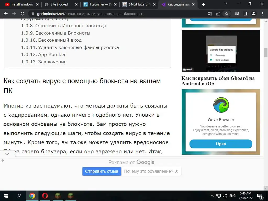Open a new browser tab
Screen dimensions: 268x201
pyautogui.click(x=203, y=4)
